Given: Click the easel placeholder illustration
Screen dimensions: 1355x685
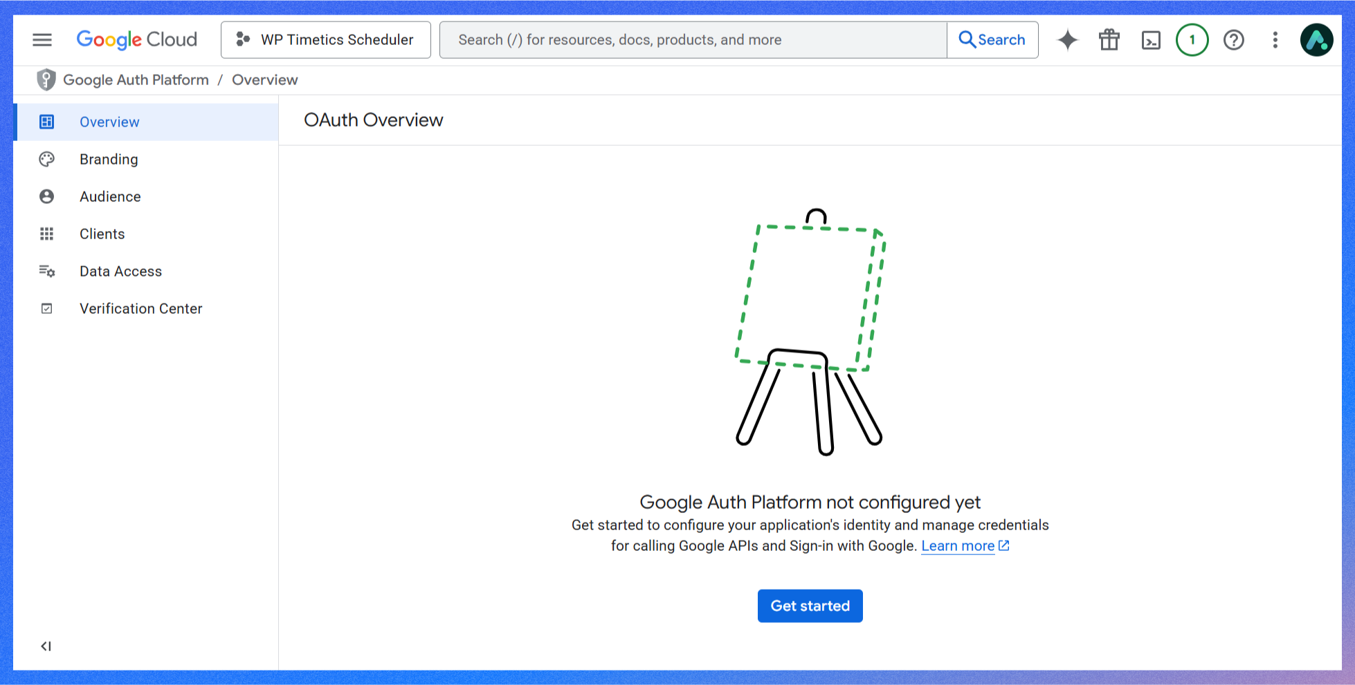Looking at the screenshot, I should [810, 332].
